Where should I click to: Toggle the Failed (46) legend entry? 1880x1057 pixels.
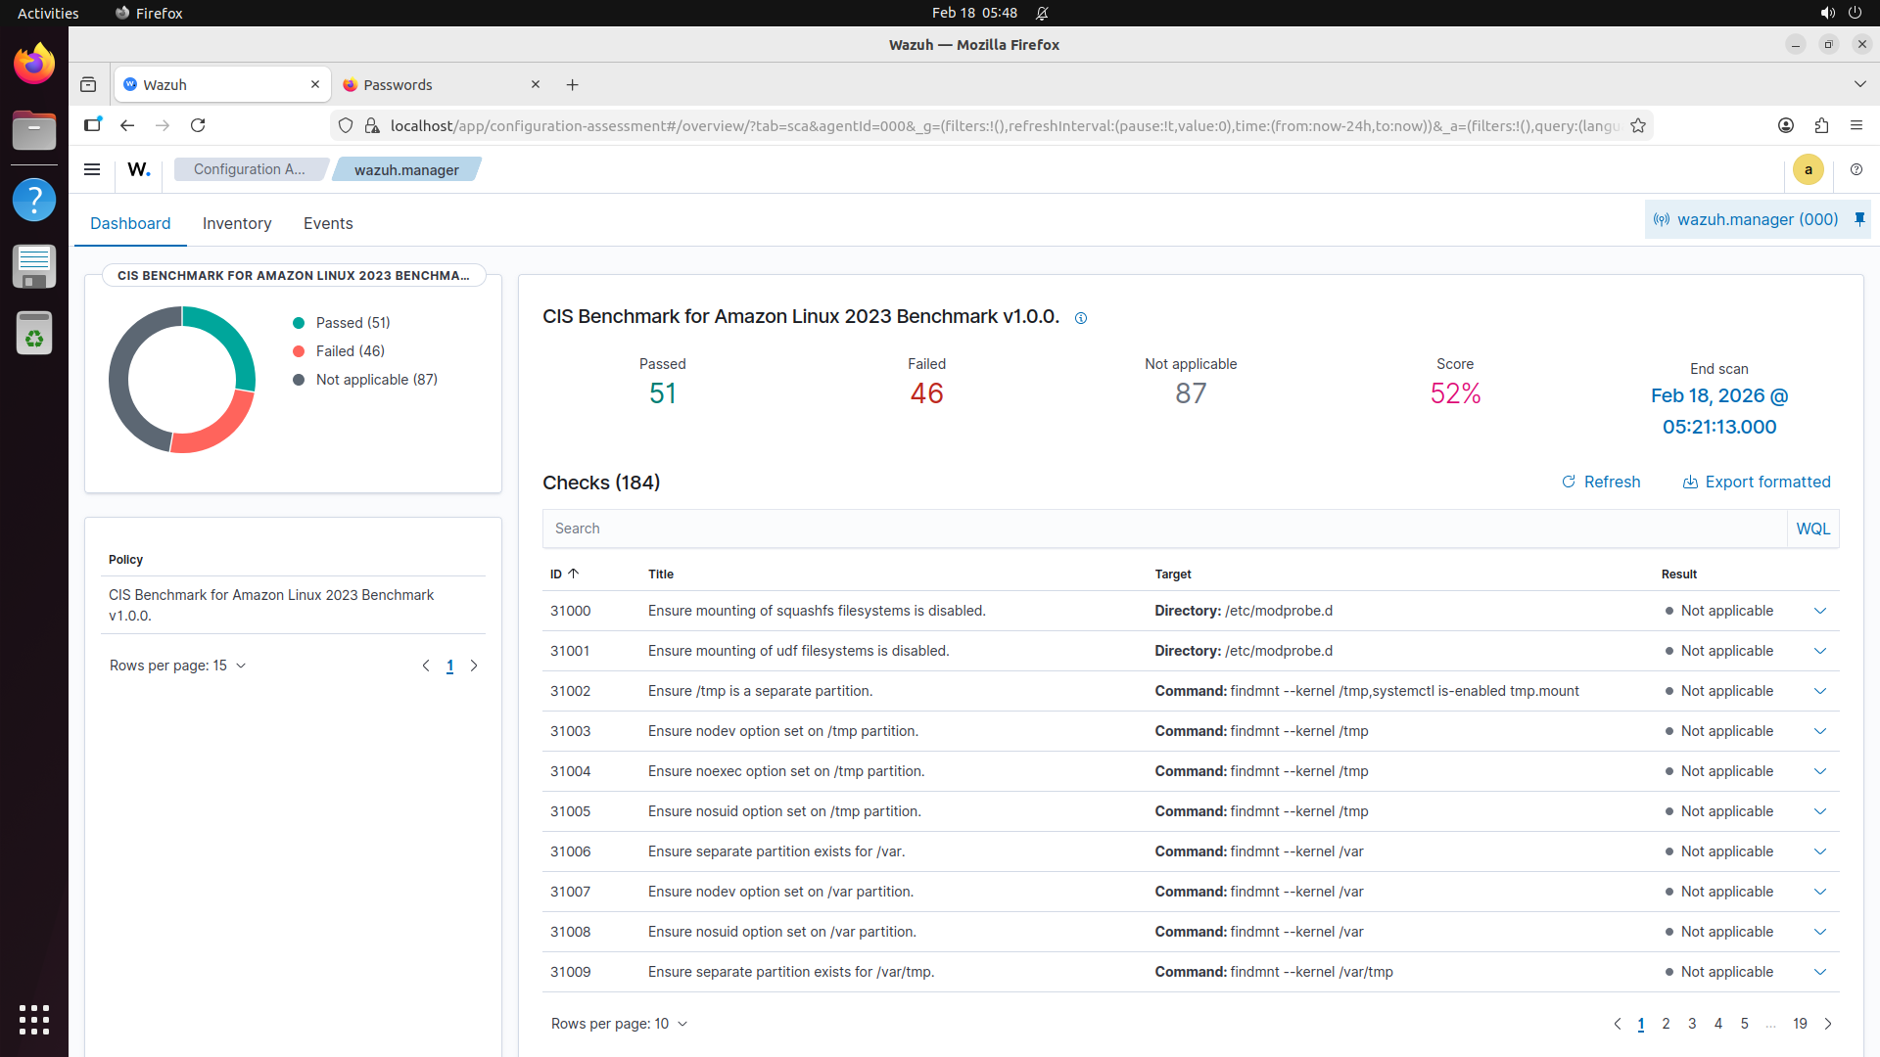tap(349, 351)
